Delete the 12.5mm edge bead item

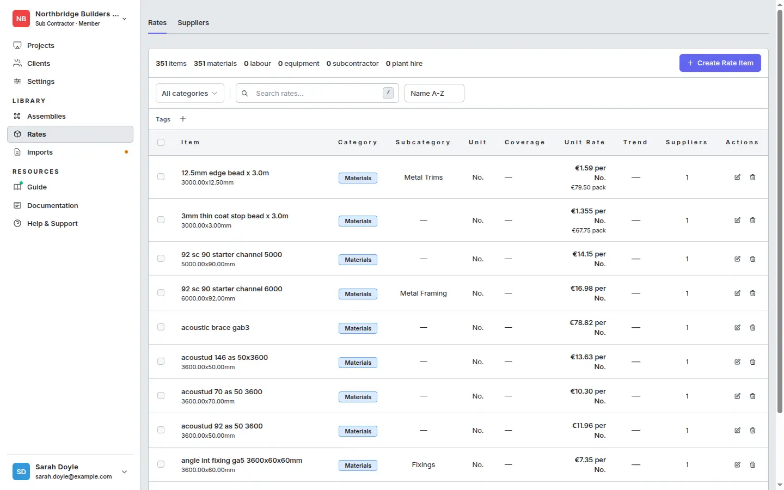[752, 177]
